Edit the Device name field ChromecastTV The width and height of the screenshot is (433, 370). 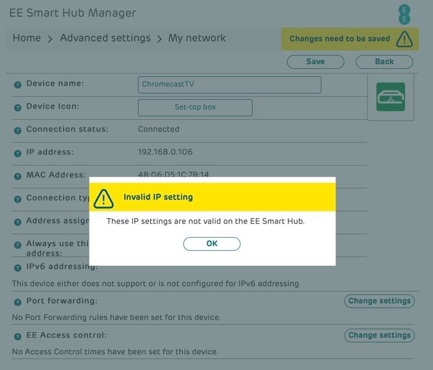pos(229,85)
